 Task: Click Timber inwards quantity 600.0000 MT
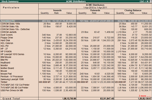coord(44,82)
